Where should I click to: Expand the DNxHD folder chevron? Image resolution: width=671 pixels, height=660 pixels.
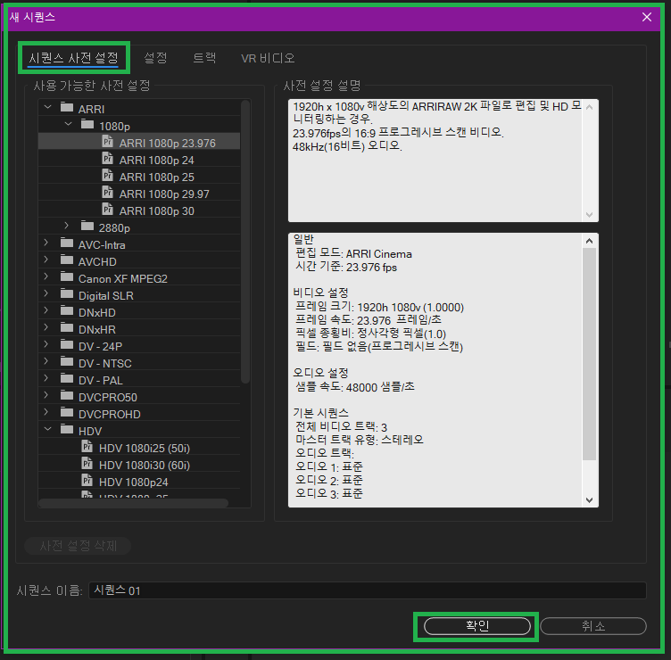46,310
